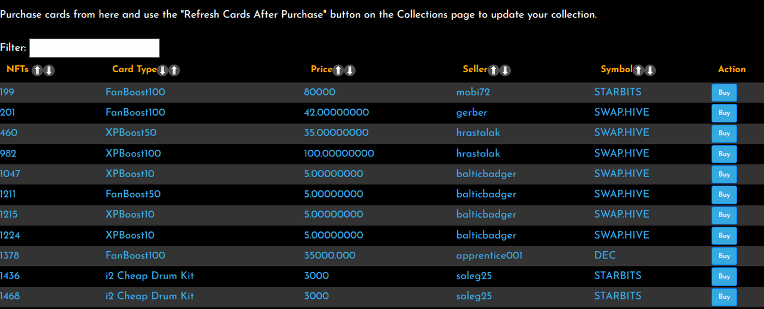Click the down arrow beside Card Type
This screenshot has width=764, height=309.
pyautogui.click(x=162, y=70)
